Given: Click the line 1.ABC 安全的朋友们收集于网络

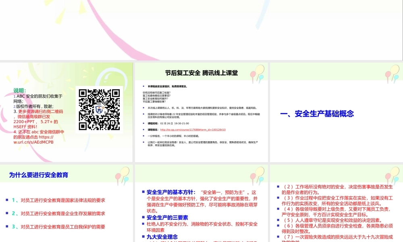Looking at the screenshot, I should pos(38,99).
